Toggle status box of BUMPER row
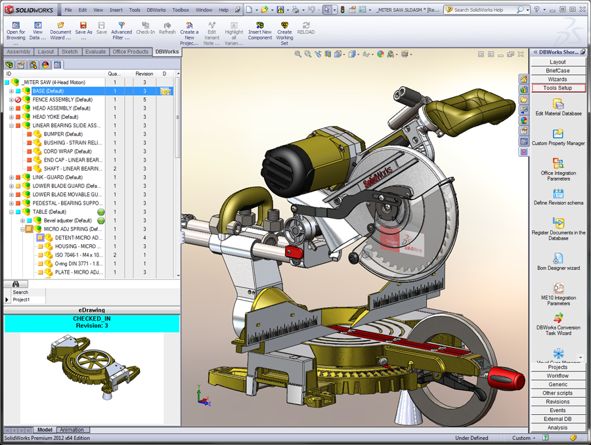This screenshot has width=591, height=445. tap(29, 134)
